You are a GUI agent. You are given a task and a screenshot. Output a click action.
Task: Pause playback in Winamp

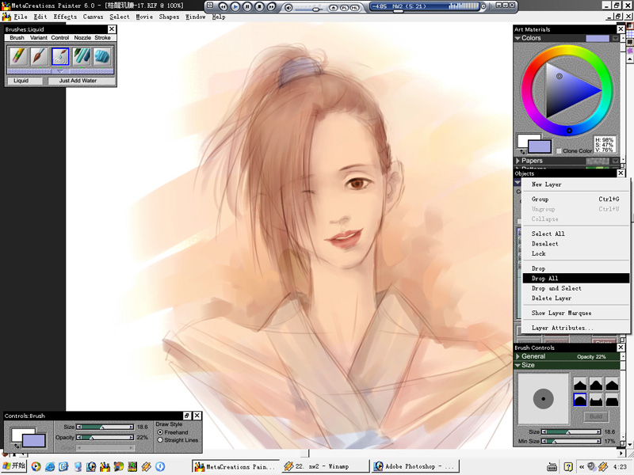[x=247, y=6]
